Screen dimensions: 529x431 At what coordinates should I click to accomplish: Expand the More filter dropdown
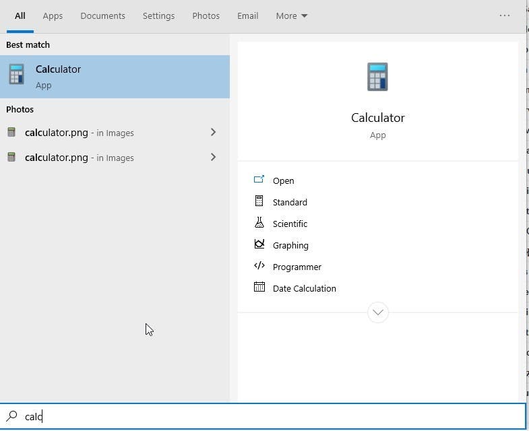point(291,15)
